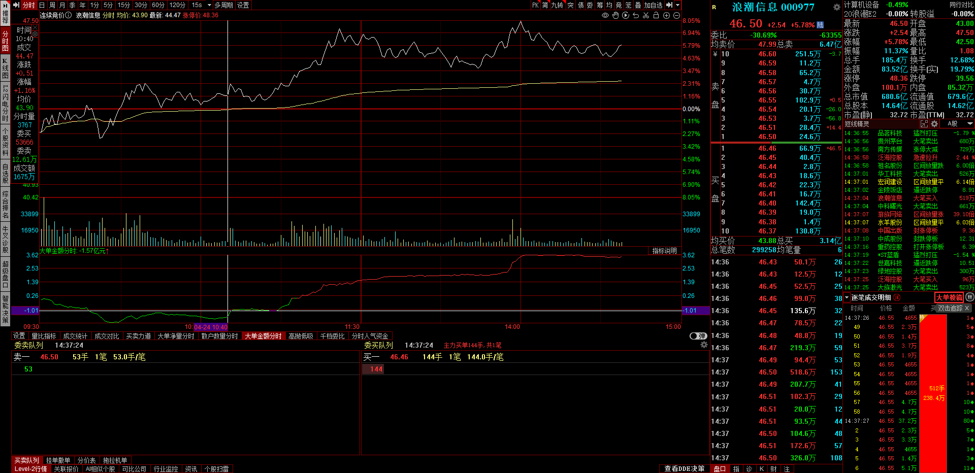Switch to the 5分 chart period tab

point(108,5)
